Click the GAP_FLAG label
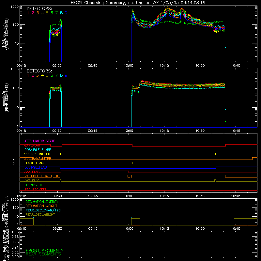Screen dimensions: 261x261 [32, 145]
